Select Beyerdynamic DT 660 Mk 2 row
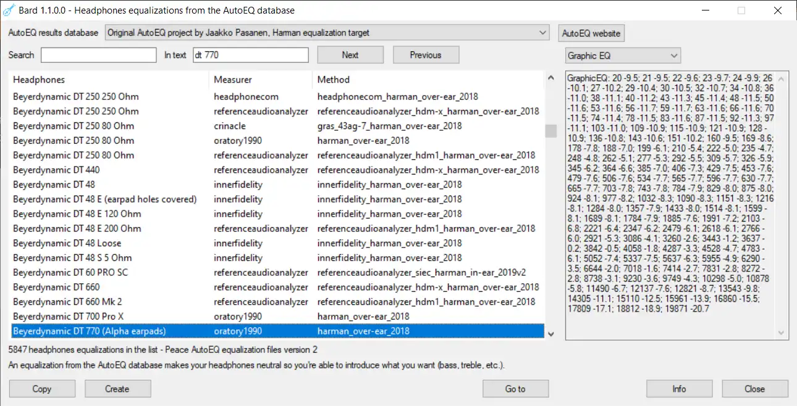Viewport: 797px width, 406px height. pyautogui.click(x=277, y=302)
